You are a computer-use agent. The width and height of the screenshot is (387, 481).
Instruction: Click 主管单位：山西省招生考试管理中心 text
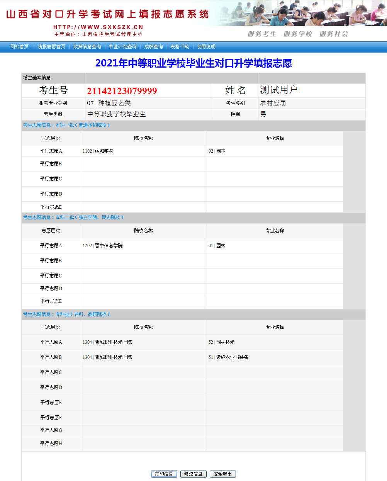tap(98, 34)
